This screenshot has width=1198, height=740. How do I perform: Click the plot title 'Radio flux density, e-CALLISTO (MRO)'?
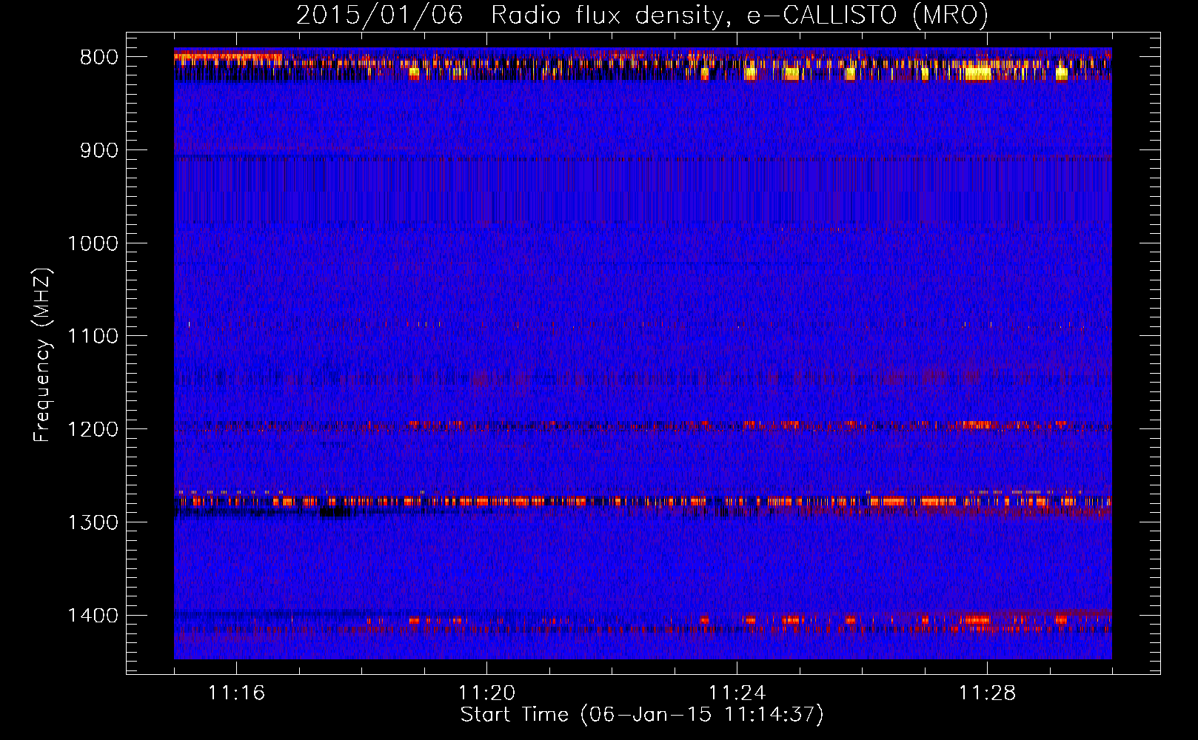click(740, 15)
